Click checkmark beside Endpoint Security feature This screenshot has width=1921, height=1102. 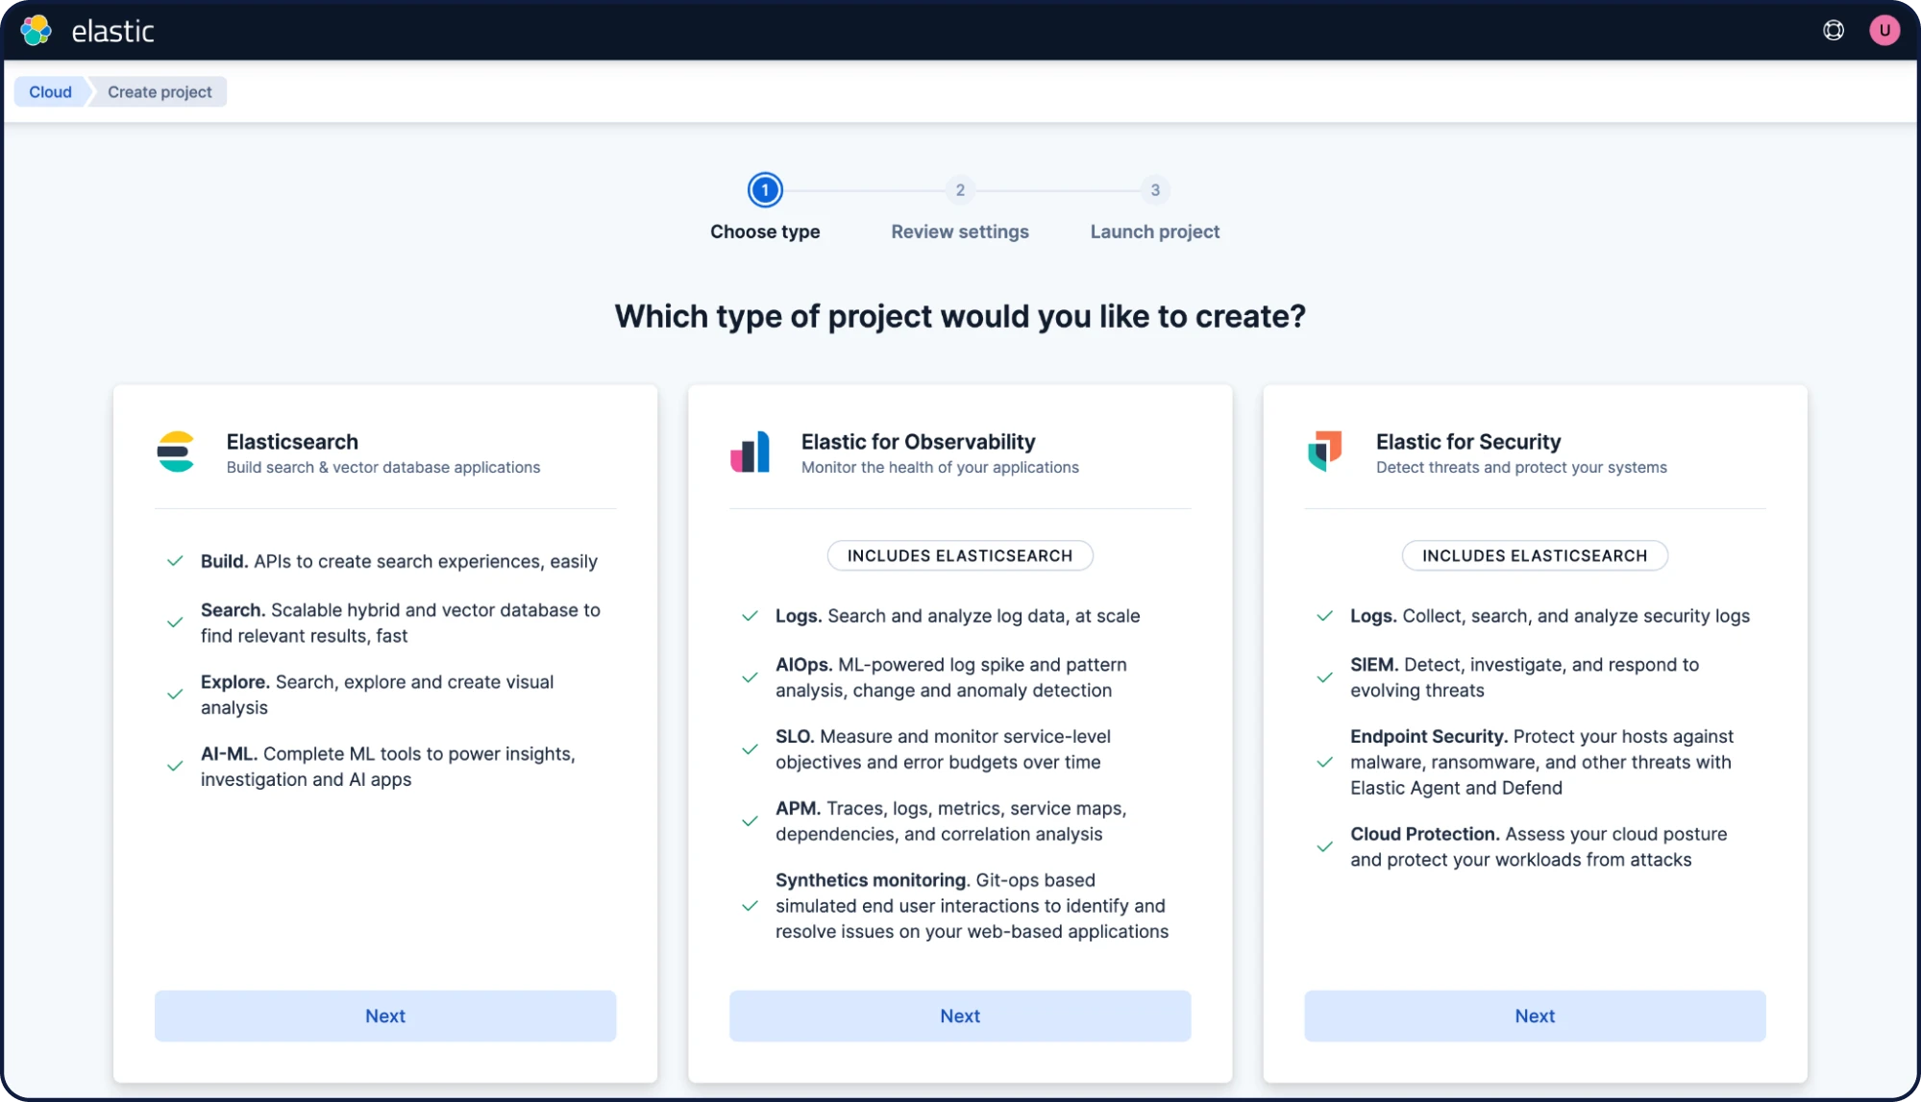[1324, 762]
